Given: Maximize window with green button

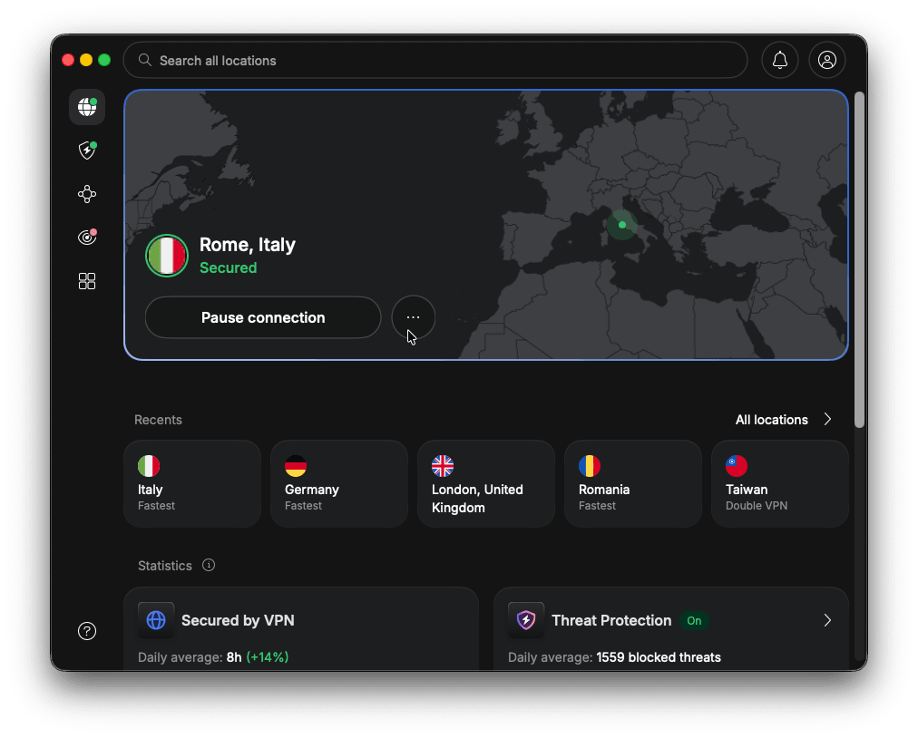Looking at the screenshot, I should (x=104, y=60).
